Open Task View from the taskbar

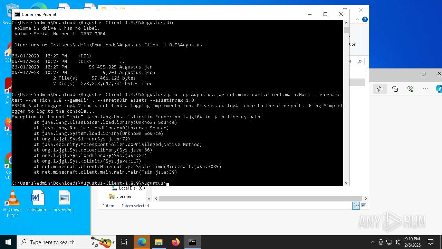coord(124,242)
